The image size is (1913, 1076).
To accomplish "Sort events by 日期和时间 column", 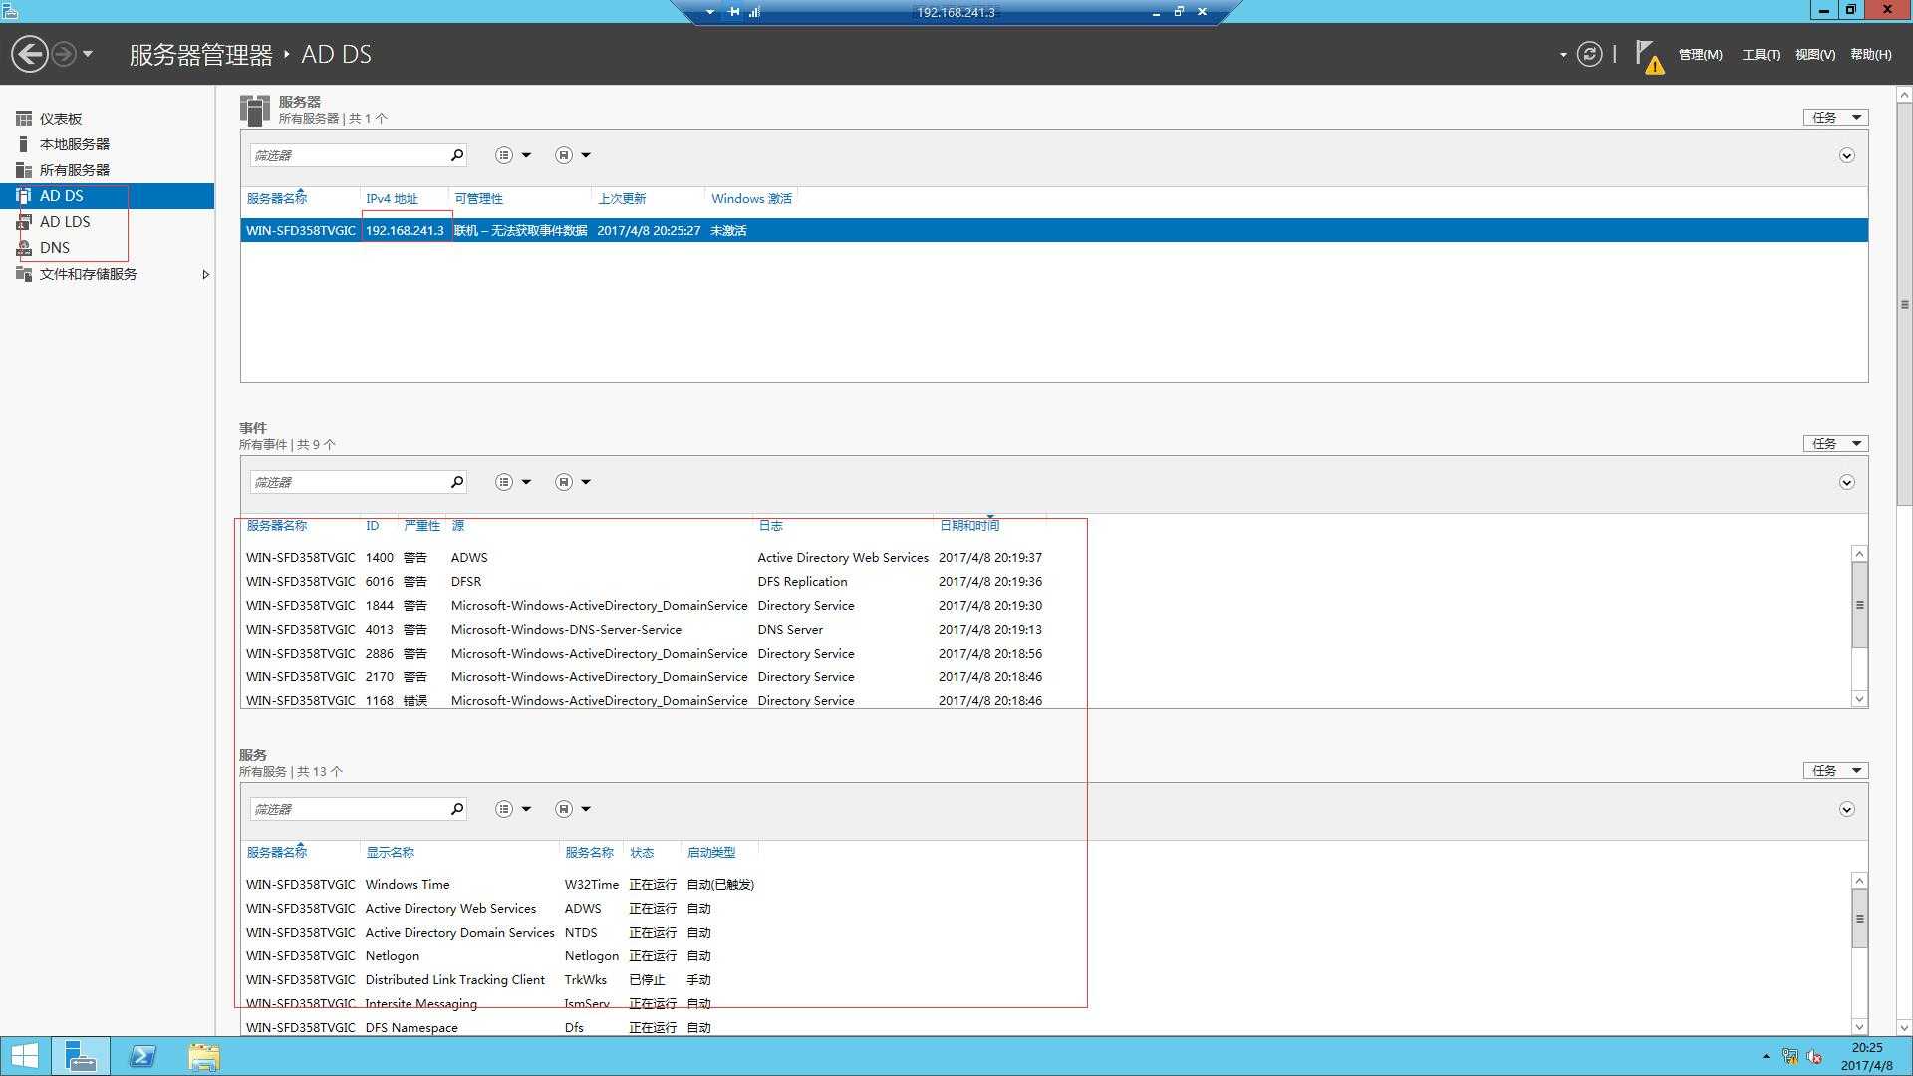I will point(968,526).
